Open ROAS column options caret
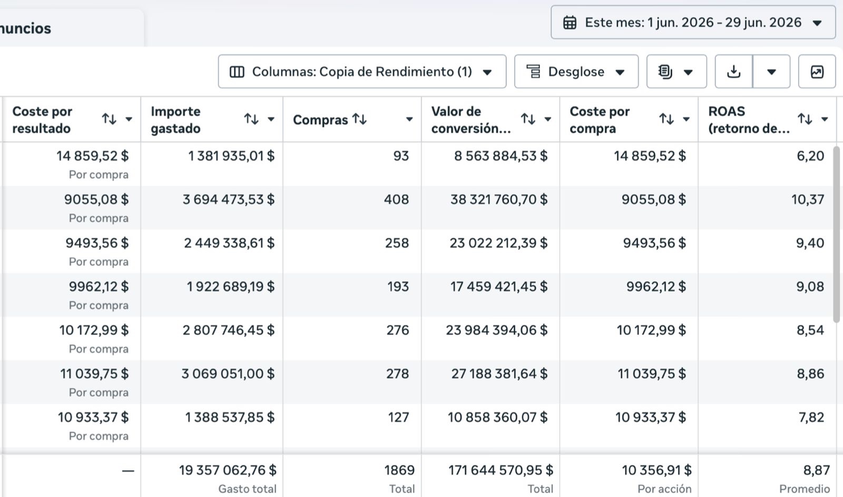Viewport: 843px width, 497px height. [x=825, y=120]
